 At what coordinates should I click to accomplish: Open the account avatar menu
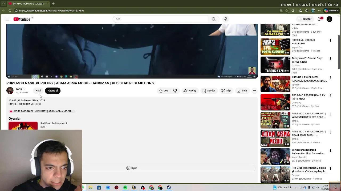[330, 19]
